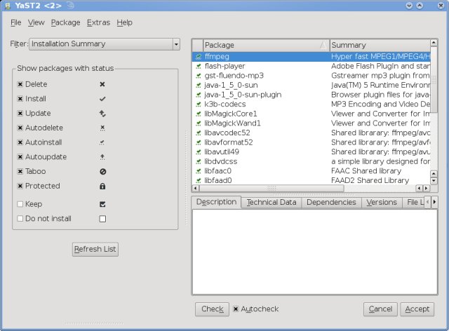Click status icon beside libMagickWand1
449x331 pixels.
pyautogui.click(x=198, y=123)
